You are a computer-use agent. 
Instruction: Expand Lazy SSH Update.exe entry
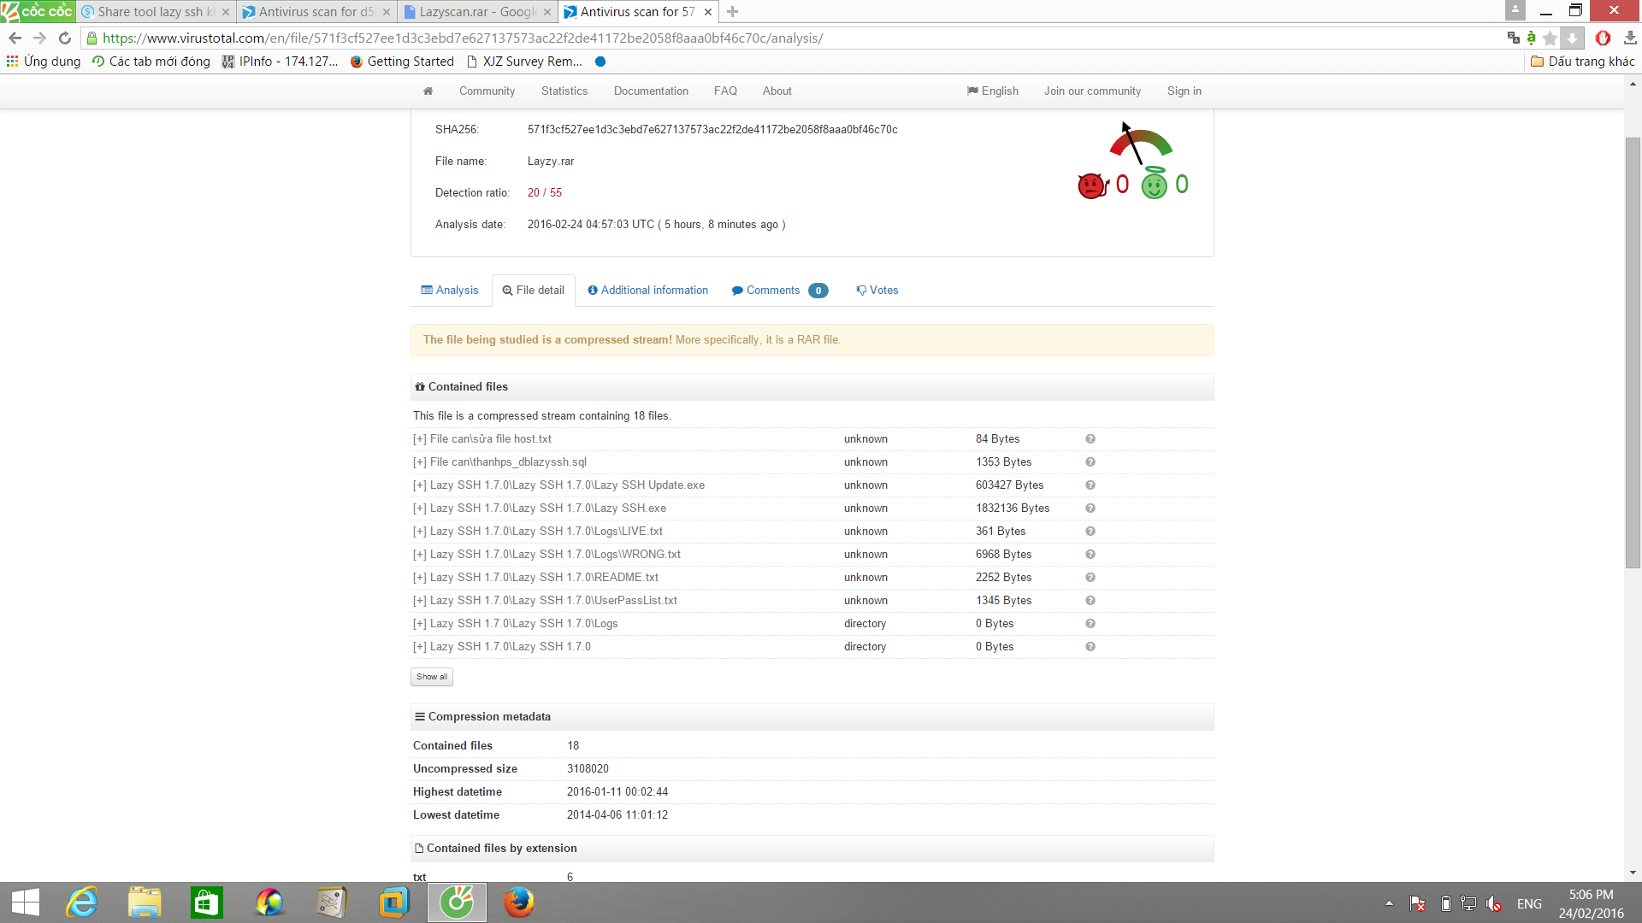419,485
